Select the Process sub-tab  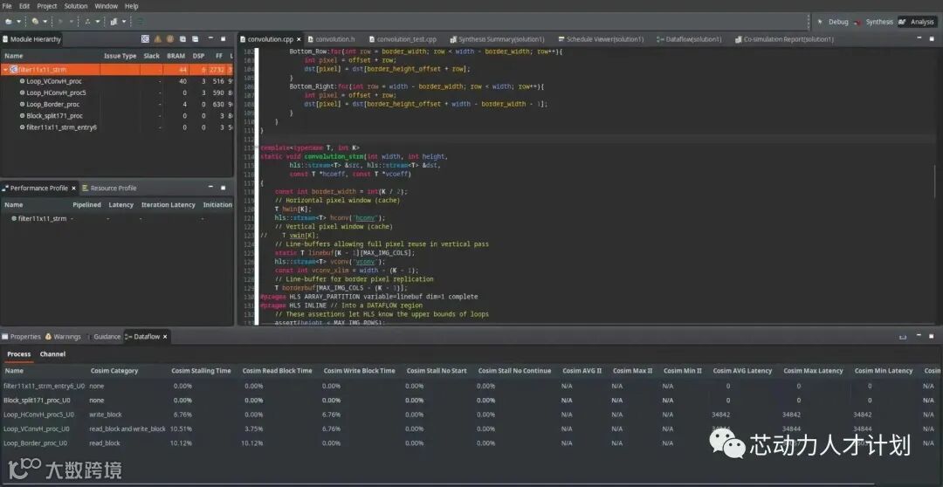[x=18, y=354]
